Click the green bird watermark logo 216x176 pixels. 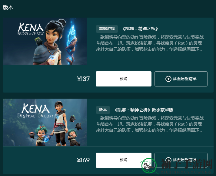148,165
